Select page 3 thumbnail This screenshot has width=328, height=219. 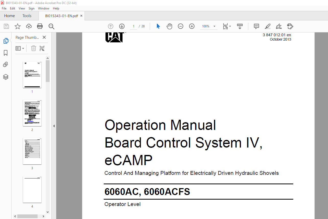point(32,151)
